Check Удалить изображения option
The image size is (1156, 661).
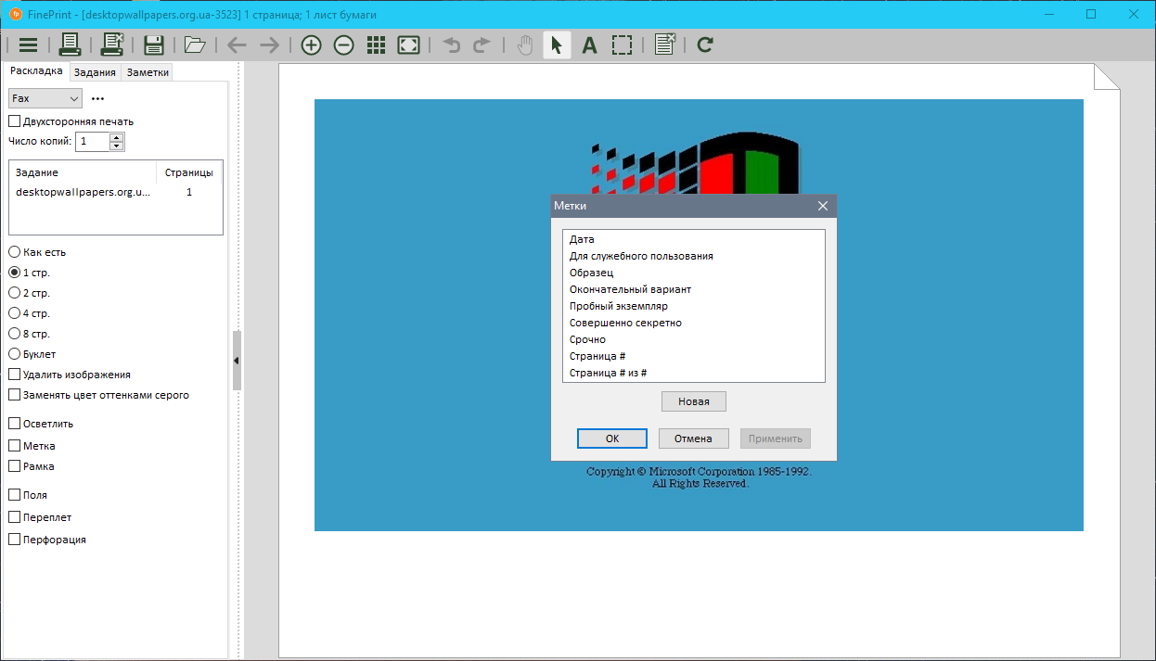click(70, 375)
